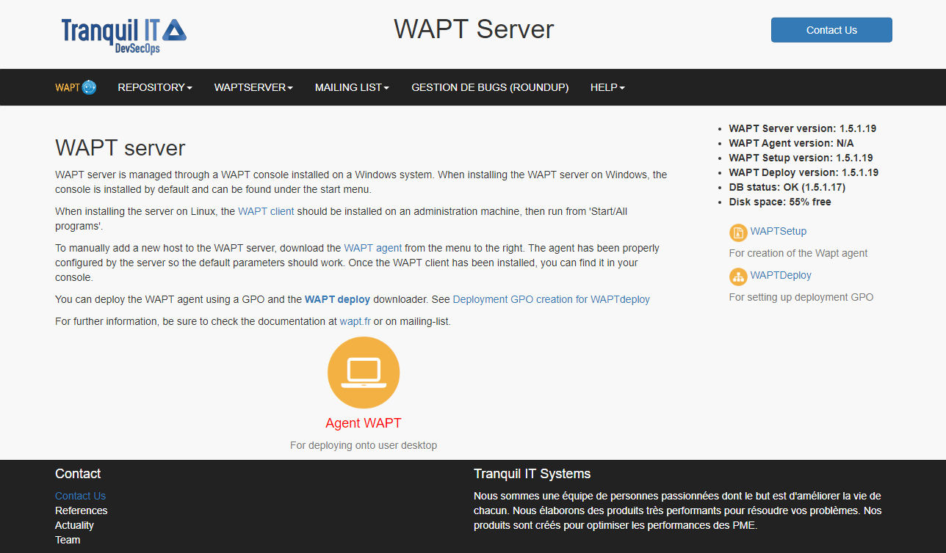Click 'DB status: OK (1.5.1.17)' entry
The height and width of the screenshot is (553, 946).
pyautogui.click(x=787, y=187)
